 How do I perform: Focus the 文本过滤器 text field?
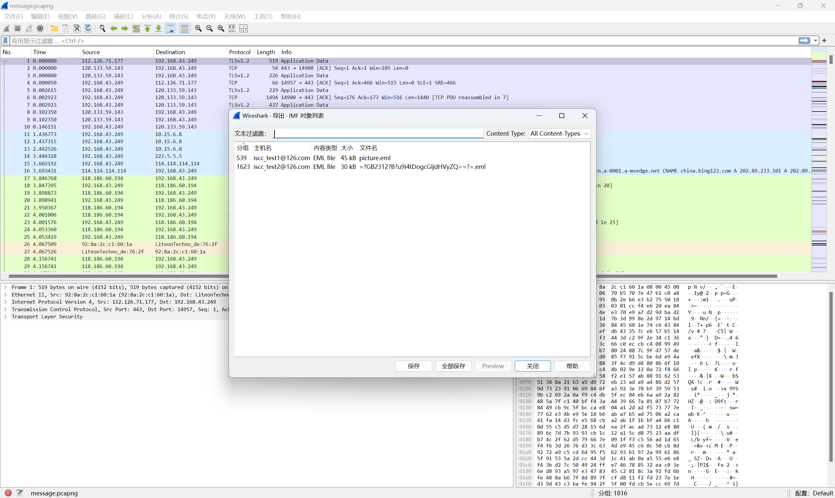click(x=379, y=134)
